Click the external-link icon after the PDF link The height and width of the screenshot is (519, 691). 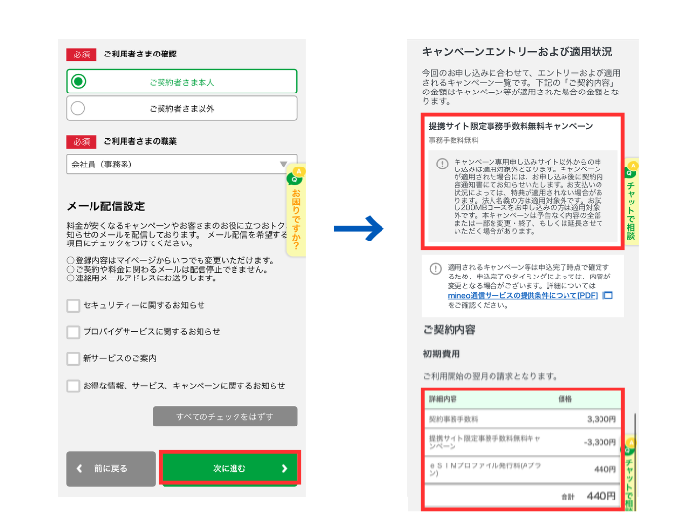pyautogui.click(x=607, y=295)
